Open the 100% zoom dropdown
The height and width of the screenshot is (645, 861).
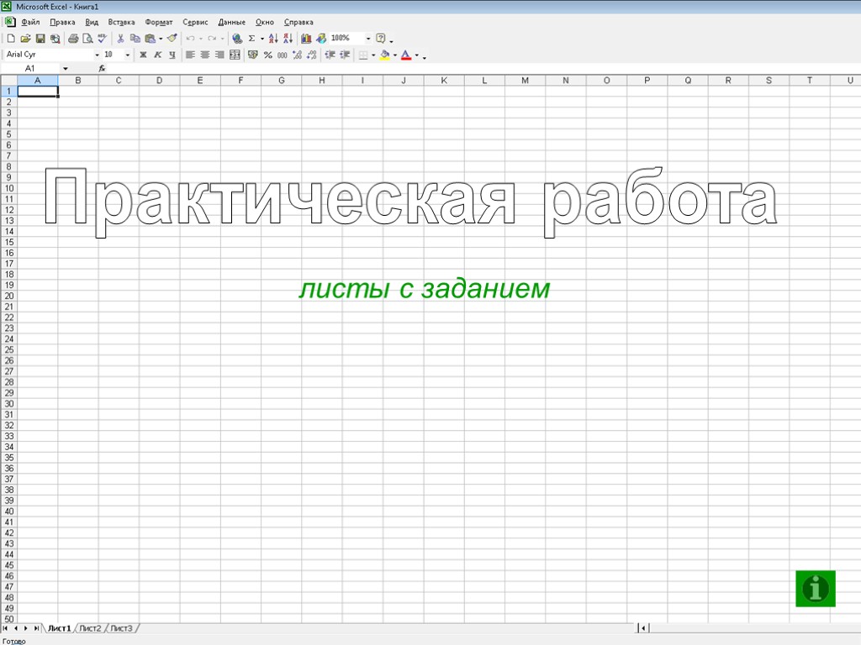click(x=368, y=39)
